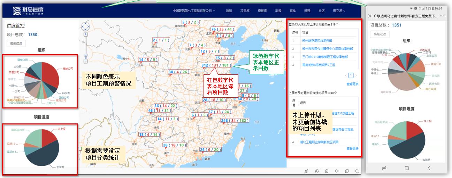This screenshot has width=452, height=178.
Task: Open the 项目库 menu
Action: point(245,11)
